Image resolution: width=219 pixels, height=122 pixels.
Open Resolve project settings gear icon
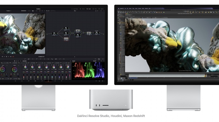(x=103, y=81)
